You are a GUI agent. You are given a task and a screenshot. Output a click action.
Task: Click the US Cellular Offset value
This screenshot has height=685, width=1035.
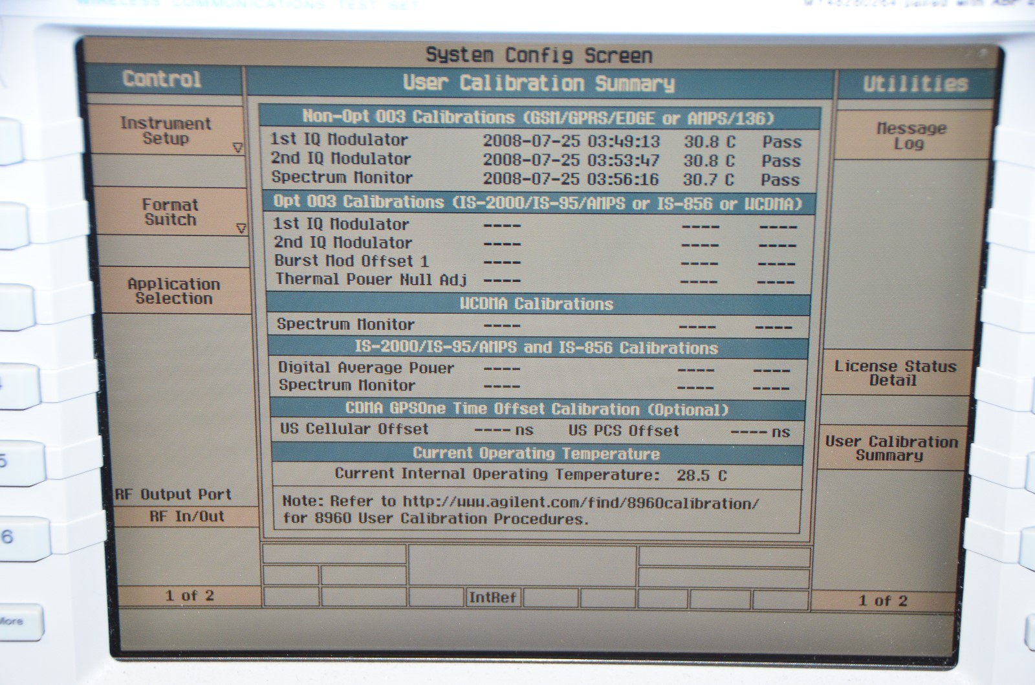pyautogui.click(x=503, y=430)
